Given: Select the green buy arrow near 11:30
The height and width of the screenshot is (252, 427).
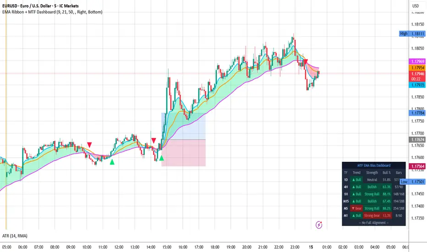Looking at the screenshot, I should click(112, 162).
